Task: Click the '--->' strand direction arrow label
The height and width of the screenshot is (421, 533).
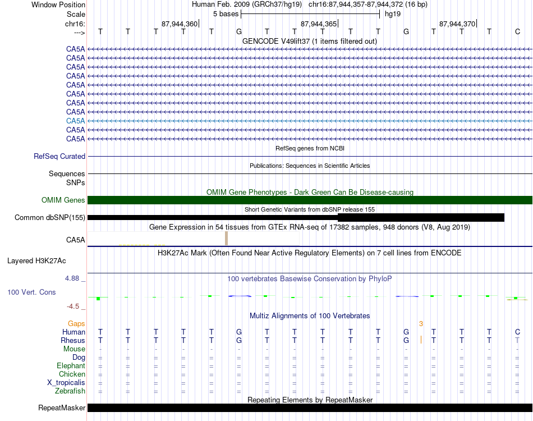Action: click(x=80, y=33)
